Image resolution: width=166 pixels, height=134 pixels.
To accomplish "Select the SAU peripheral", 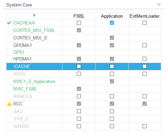I will point(18,111).
